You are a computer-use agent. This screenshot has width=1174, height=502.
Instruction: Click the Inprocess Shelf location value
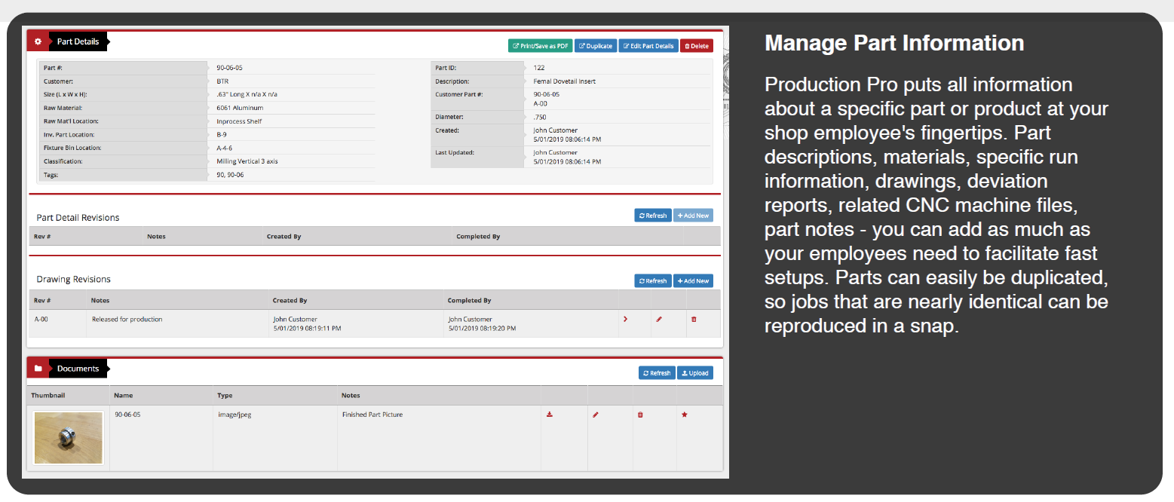239,121
